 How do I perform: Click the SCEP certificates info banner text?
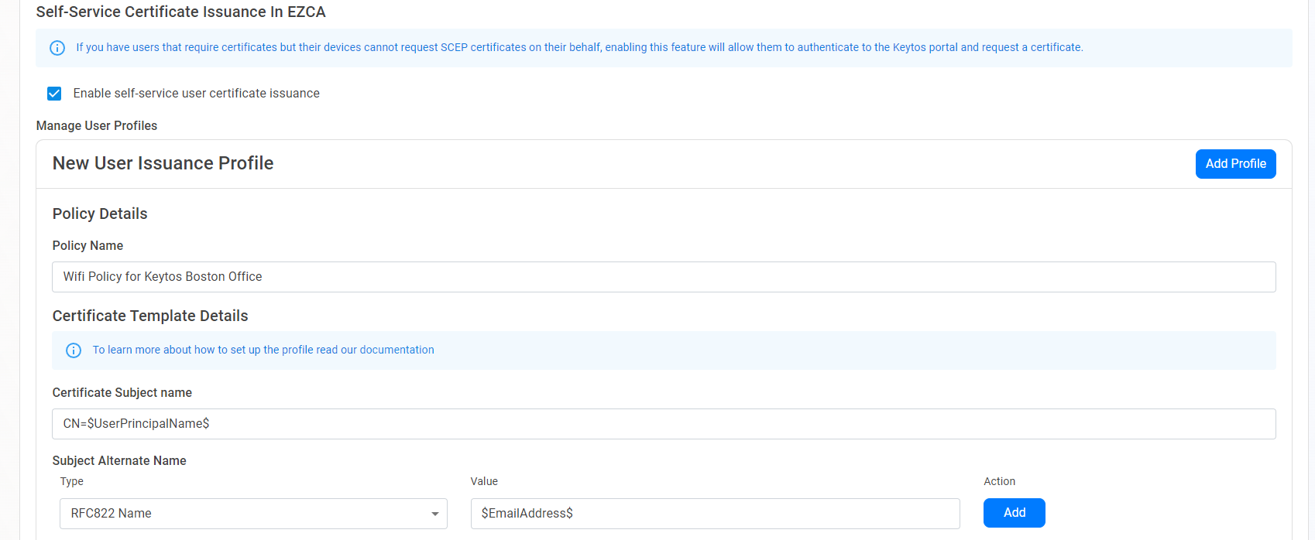point(579,47)
